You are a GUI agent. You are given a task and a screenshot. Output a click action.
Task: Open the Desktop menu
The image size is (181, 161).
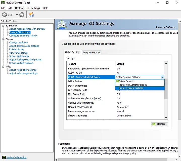click(x=20, y=8)
